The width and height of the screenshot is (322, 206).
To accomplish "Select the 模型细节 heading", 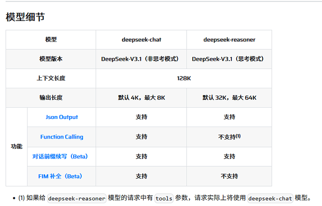I will [25, 17].
